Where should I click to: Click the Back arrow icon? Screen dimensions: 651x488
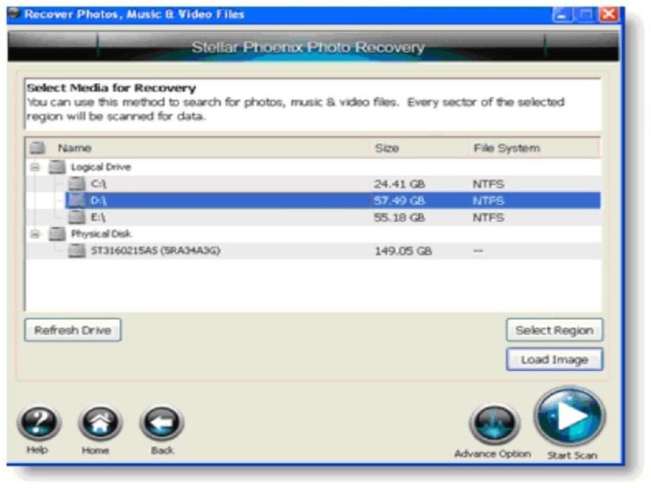point(162,423)
